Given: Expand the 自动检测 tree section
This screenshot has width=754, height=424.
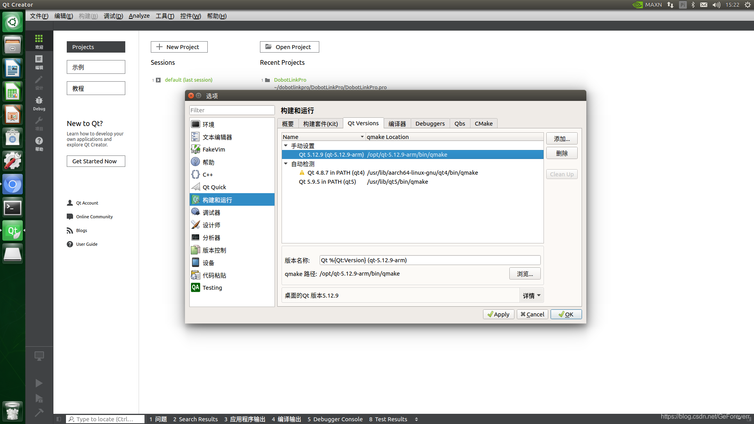Looking at the screenshot, I should point(286,164).
